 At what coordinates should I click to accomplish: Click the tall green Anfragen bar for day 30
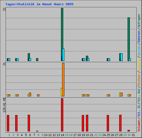(129, 39)
